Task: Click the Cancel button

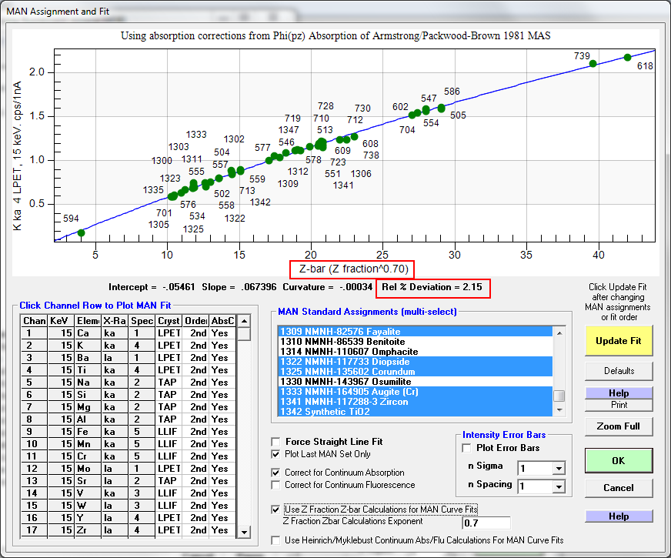Action: tap(619, 487)
